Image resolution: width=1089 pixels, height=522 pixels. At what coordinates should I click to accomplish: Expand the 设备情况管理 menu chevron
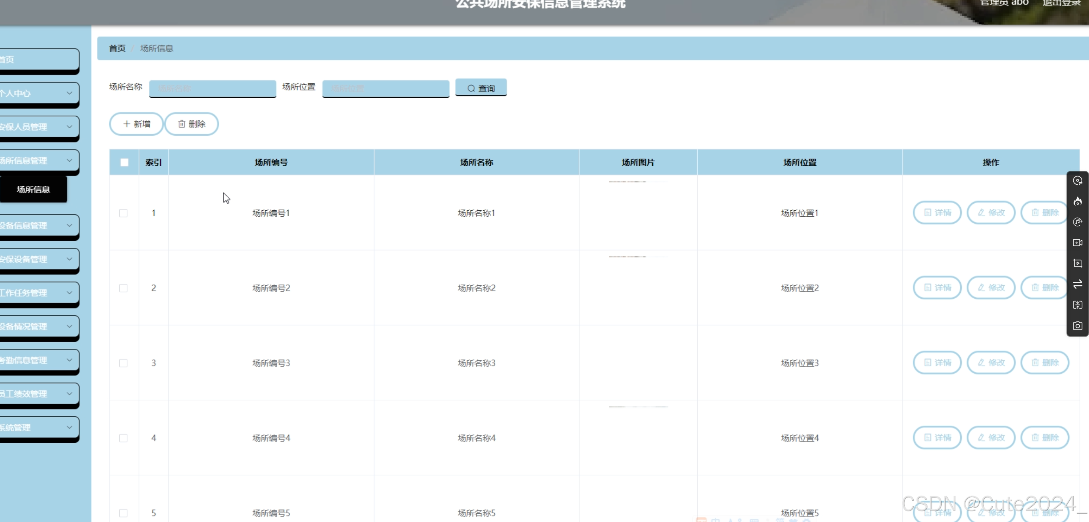[x=69, y=326]
